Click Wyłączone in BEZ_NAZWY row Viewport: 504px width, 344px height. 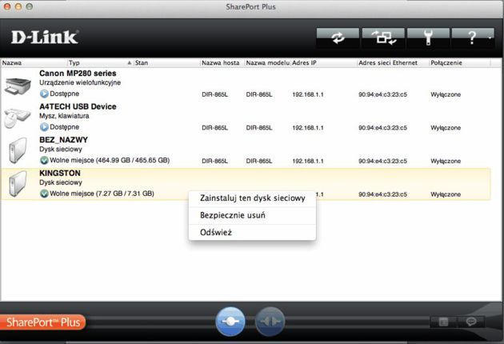[x=446, y=161]
